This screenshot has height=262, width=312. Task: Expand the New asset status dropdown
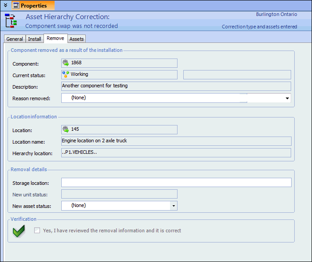(174, 206)
